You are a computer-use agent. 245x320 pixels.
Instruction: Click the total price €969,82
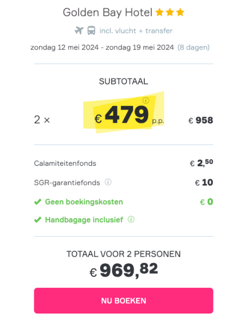(x=124, y=270)
